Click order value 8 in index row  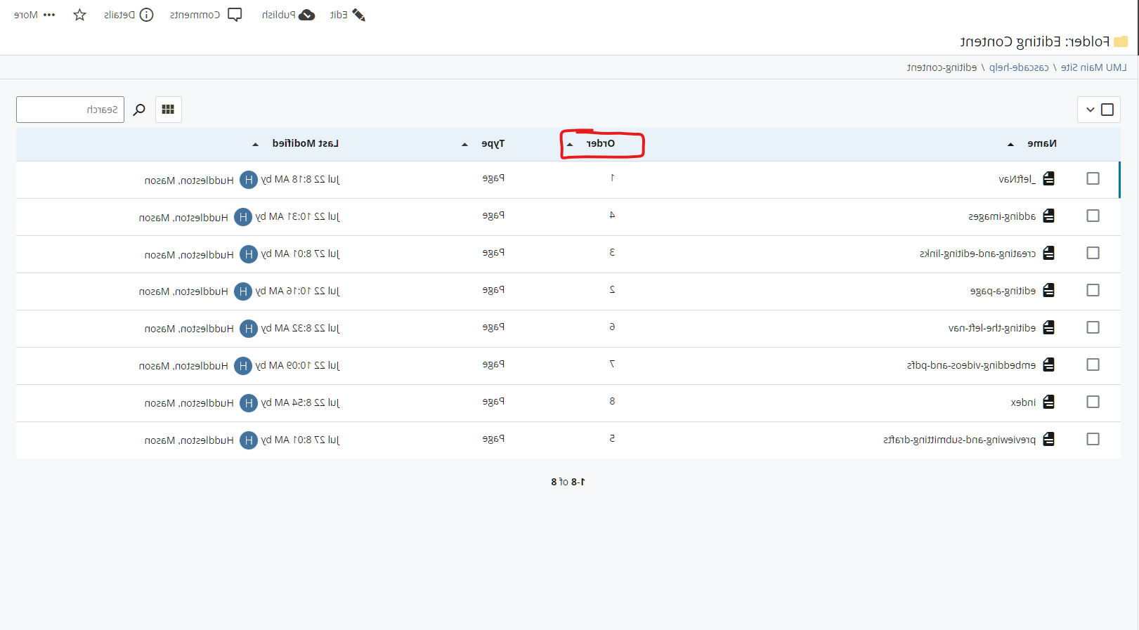pos(612,401)
